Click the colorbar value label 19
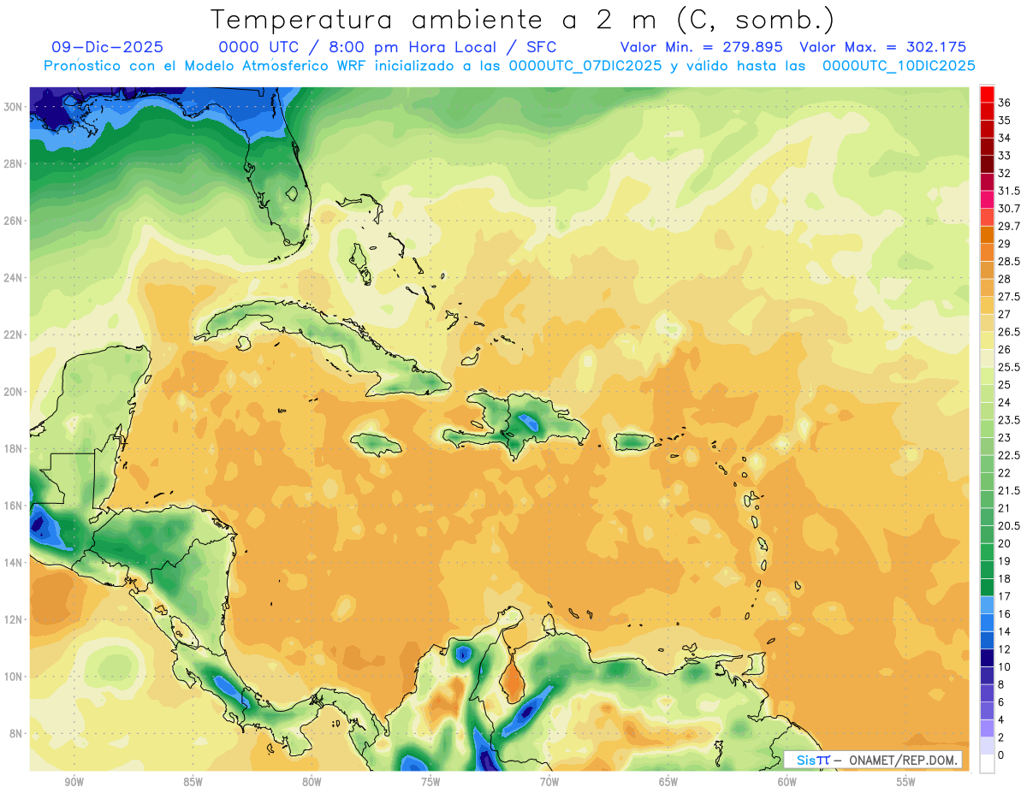1027x793 pixels. pos(1004,561)
